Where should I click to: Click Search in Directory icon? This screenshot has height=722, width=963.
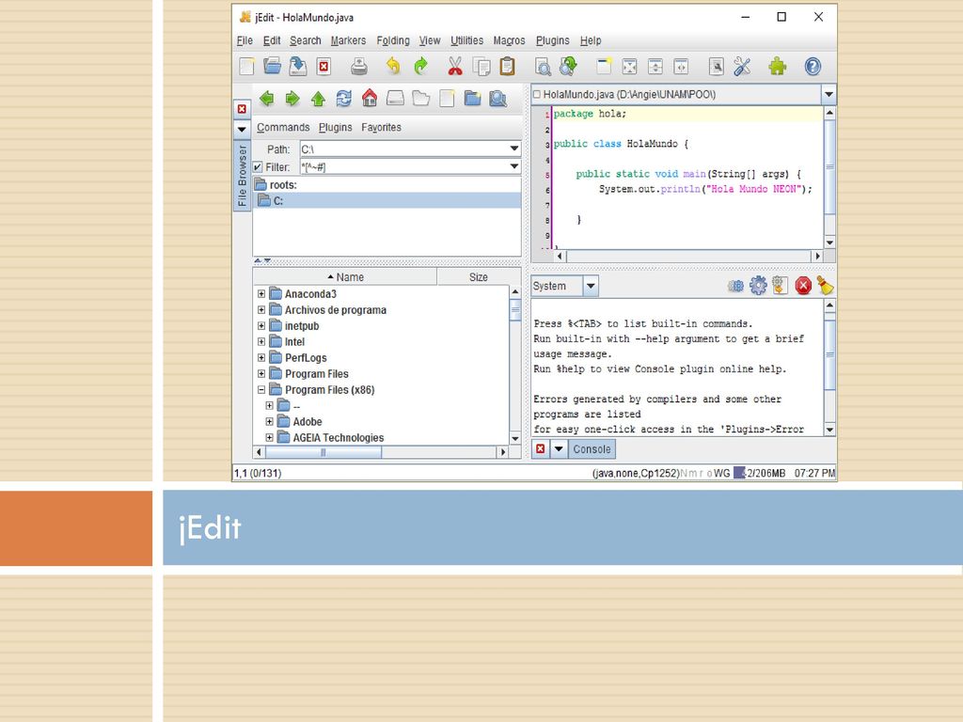tap(498, 98)
